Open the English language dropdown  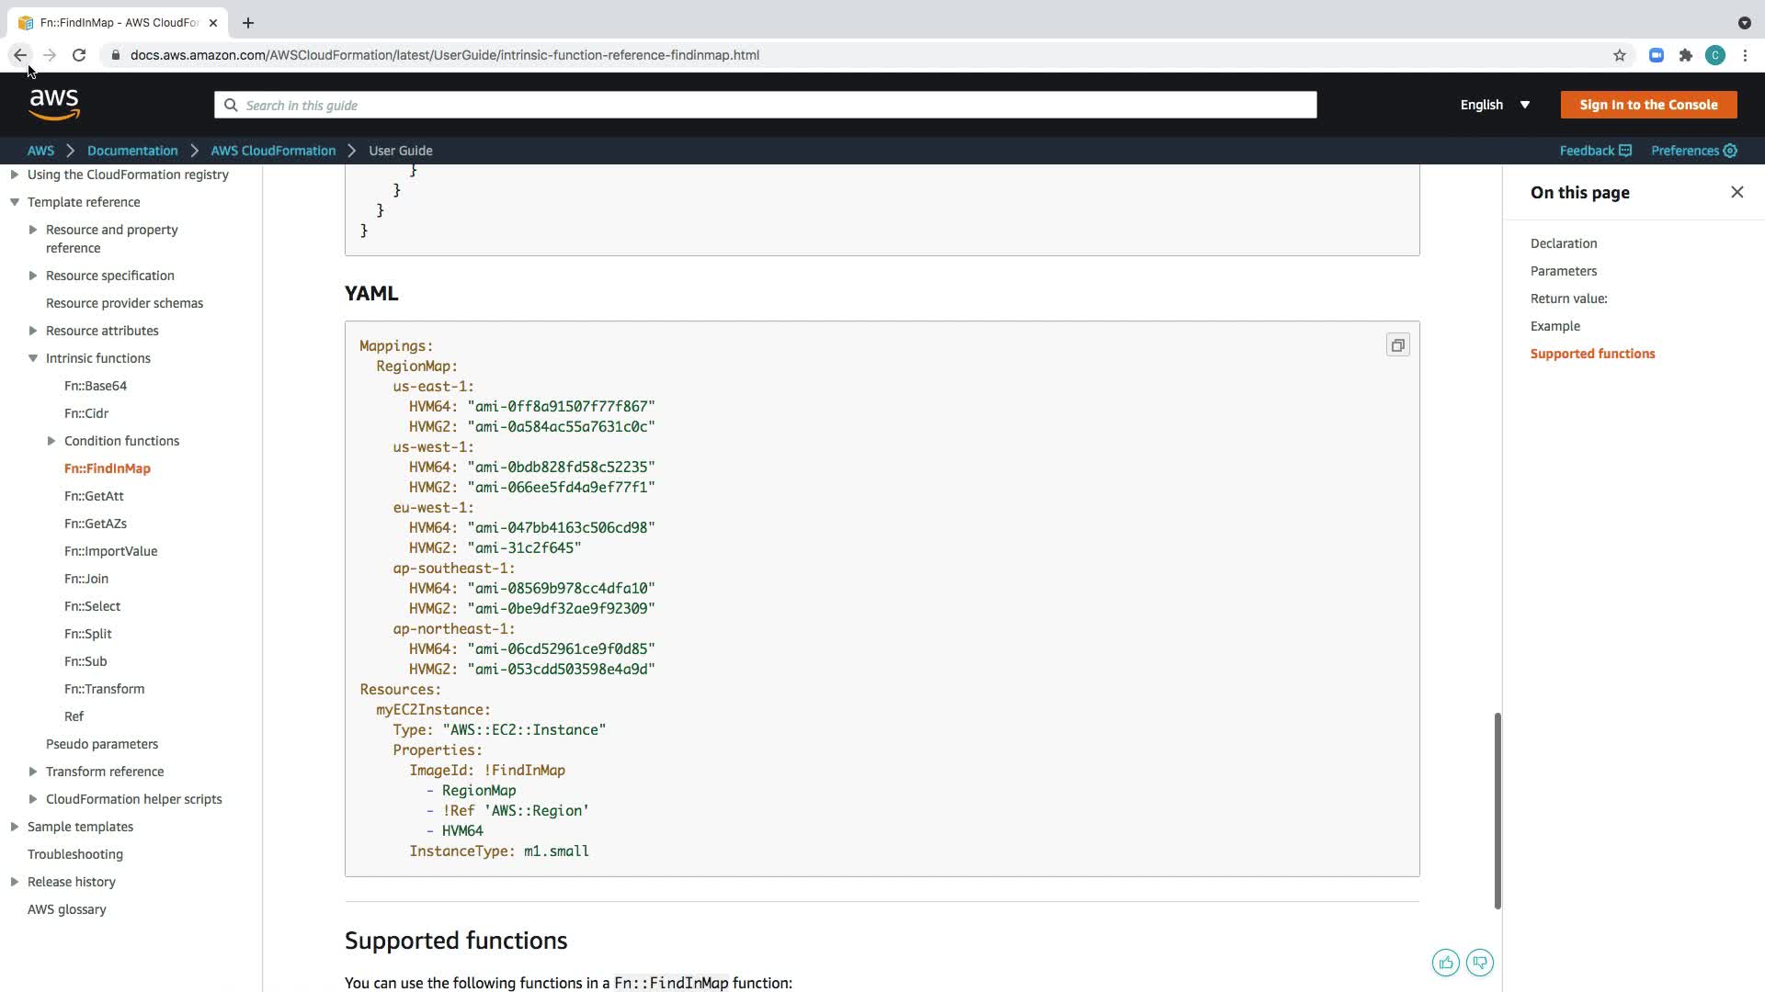pyautogui.click(x=1495, y=105)
